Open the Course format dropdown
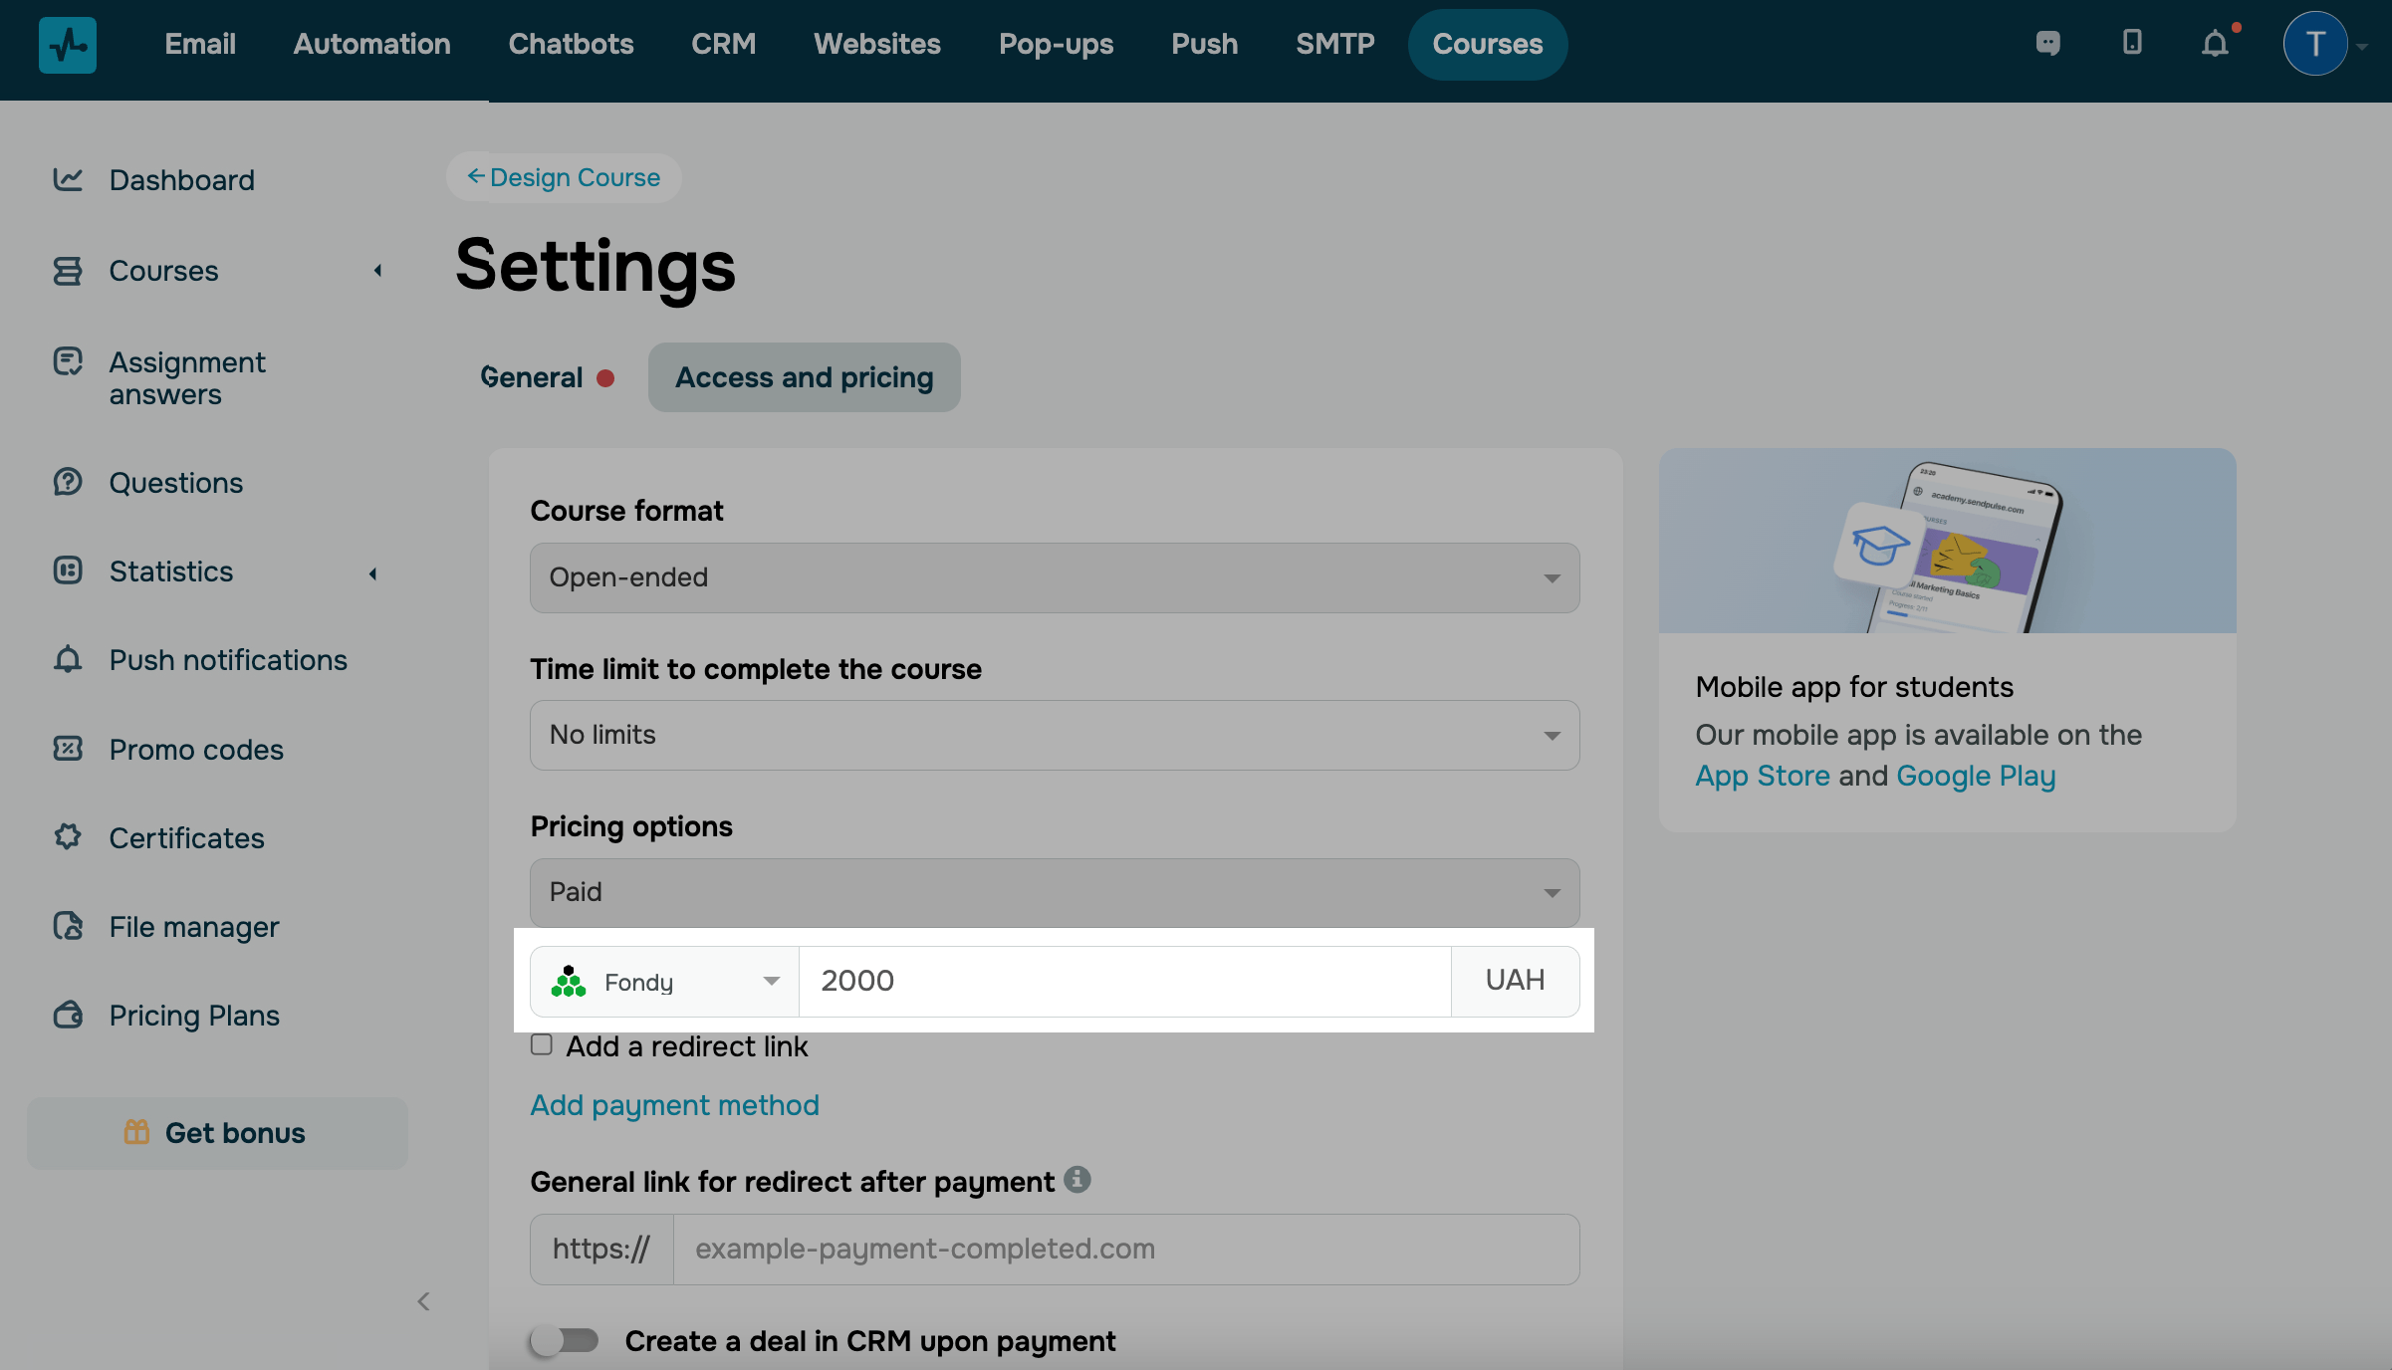Screen dimensions: 2392x1370 coord(1054,577)
